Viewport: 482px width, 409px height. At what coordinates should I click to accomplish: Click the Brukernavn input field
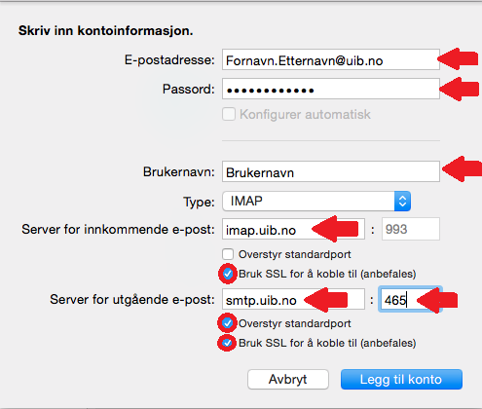(x=331, y=171)
